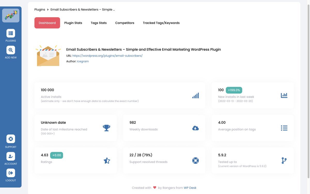Screen dimensions: 310x194
Task: Open the Tags Stats tab
Action: click(99, 23)
